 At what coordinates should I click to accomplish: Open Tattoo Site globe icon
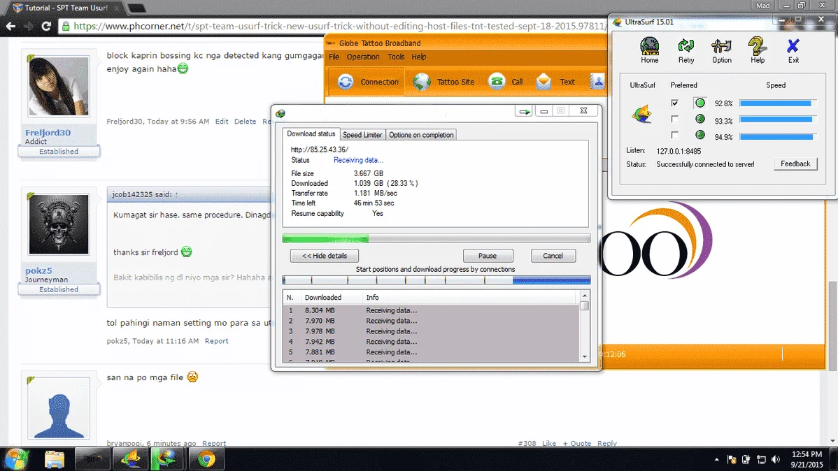point(422,82)
